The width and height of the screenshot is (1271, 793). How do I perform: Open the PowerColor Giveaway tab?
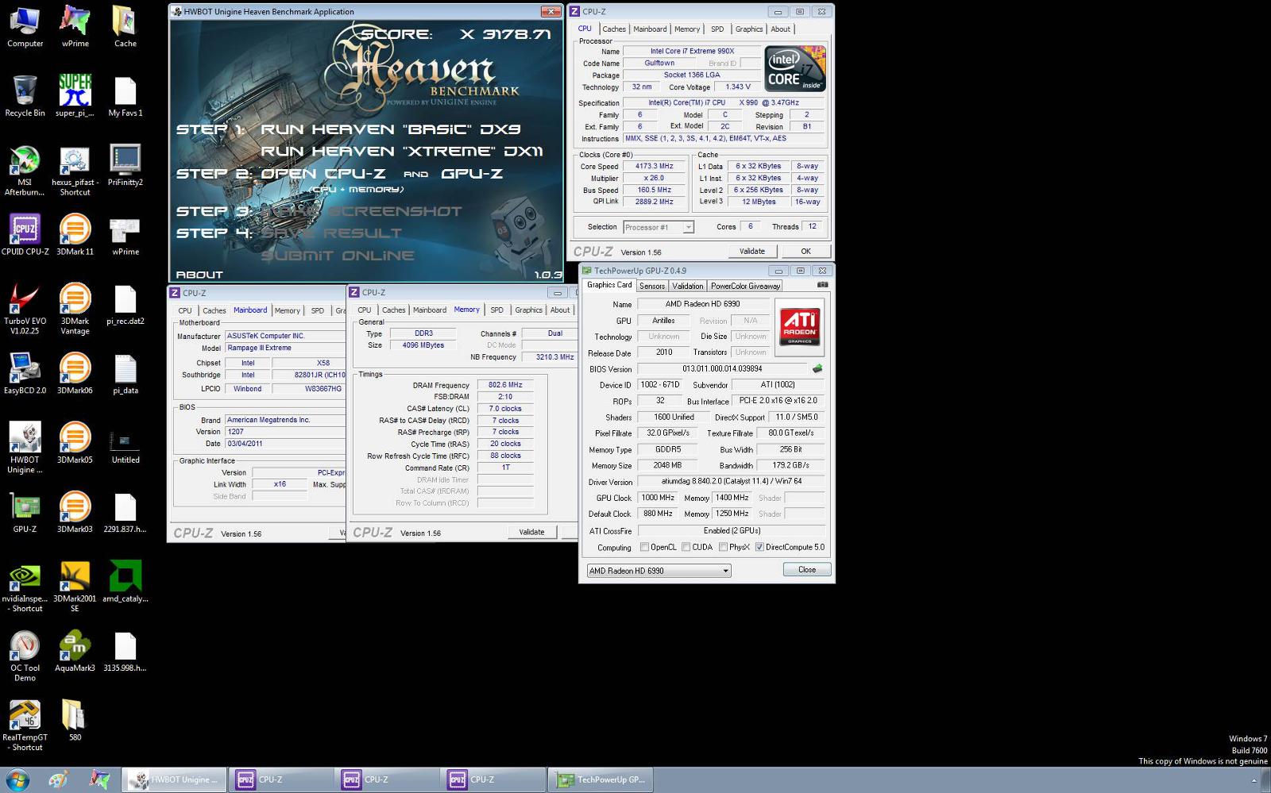pos(745,286)
